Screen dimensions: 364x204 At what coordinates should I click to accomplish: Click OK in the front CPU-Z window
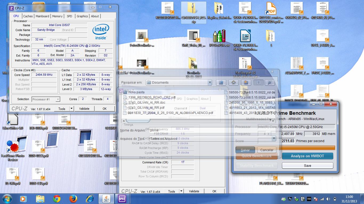[104, 109]
